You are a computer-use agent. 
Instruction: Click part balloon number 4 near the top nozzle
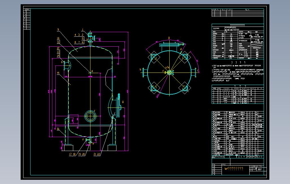(75, 35)
